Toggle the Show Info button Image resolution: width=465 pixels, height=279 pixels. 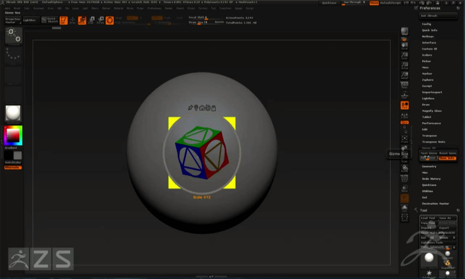point(447,158)
